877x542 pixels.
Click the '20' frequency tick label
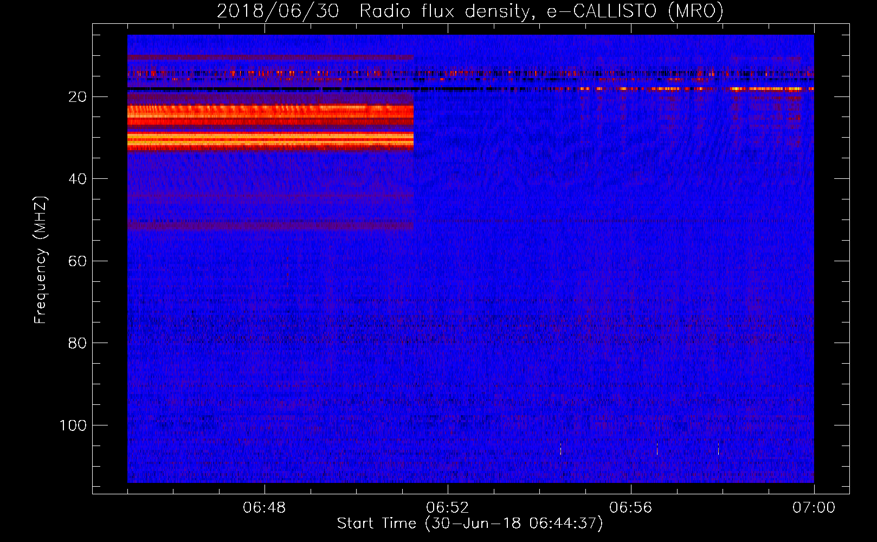pos(78,97)
